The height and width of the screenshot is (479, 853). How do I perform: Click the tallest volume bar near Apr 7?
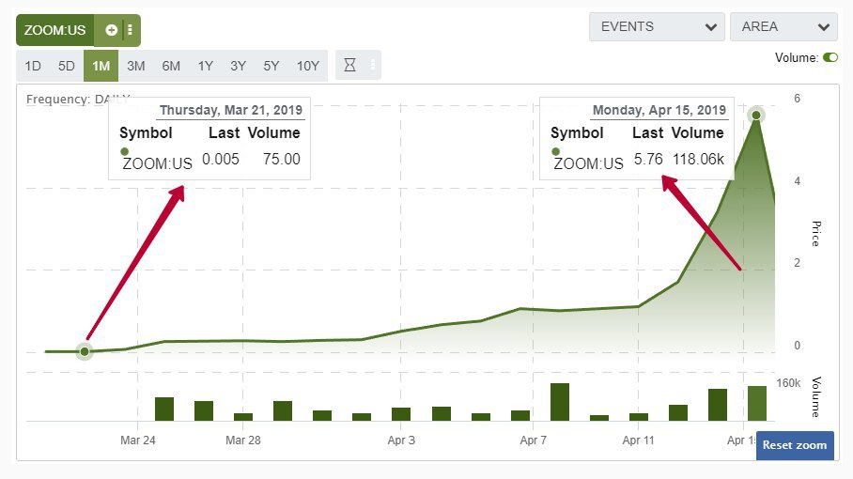(x=560, y=401)
